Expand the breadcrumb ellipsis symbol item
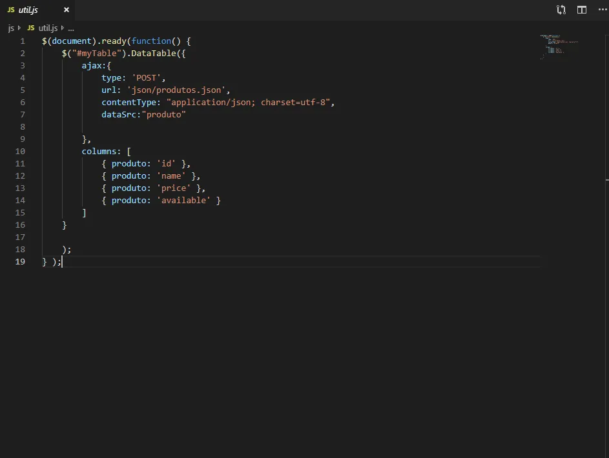 click(x=71, y=28)
